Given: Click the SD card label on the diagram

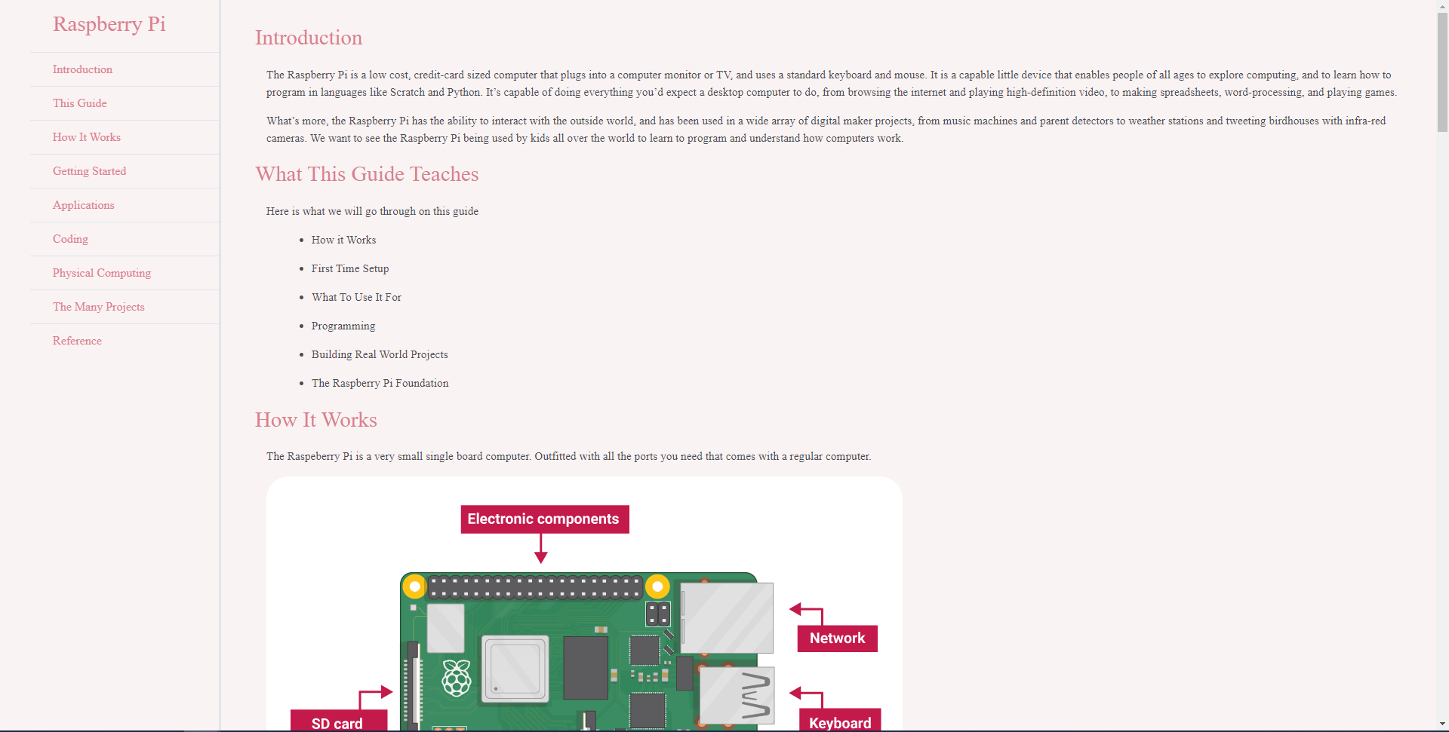Looking at the screenshot, I should pos(337,722).
